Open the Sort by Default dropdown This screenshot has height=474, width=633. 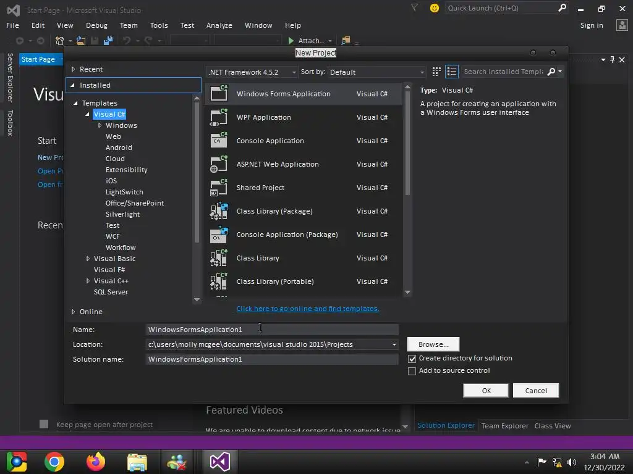[x=376, y=72]
